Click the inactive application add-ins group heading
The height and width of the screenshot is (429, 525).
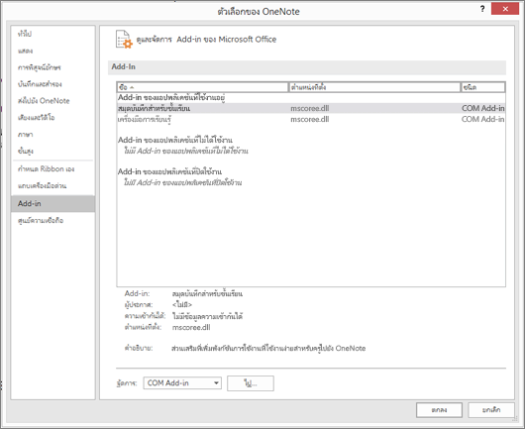[175, 140]
